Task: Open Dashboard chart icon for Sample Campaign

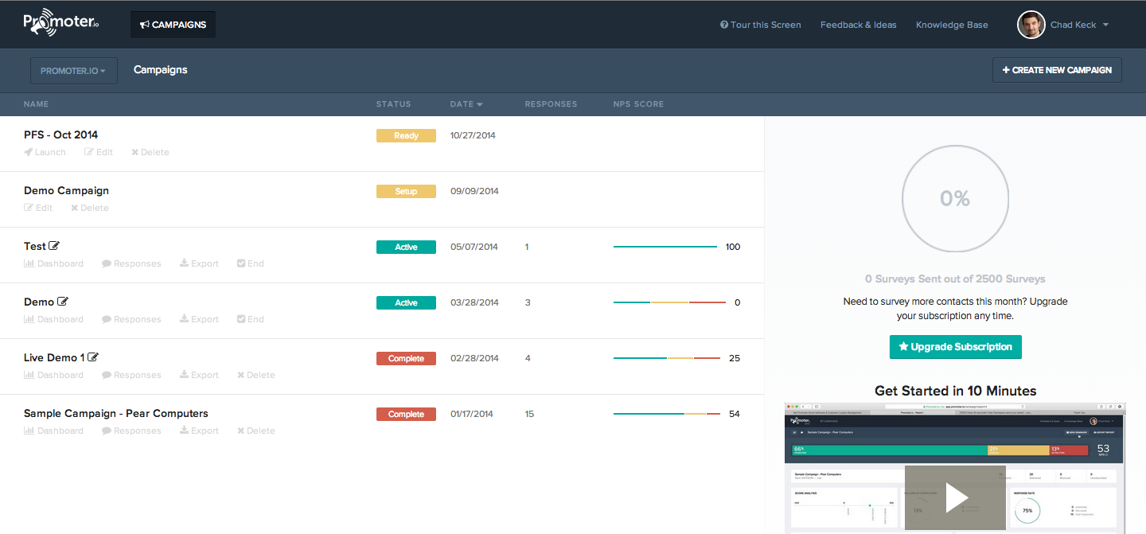Action: (29, 431)
